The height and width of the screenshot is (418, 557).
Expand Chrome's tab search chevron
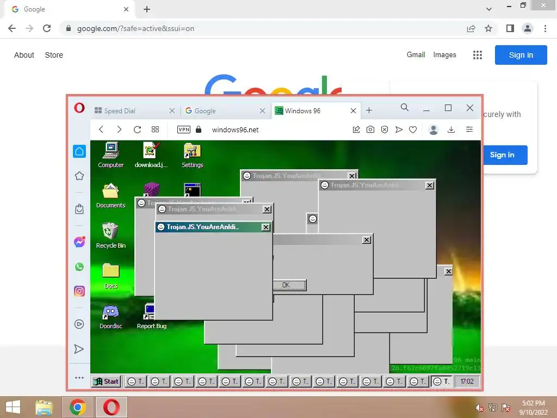pyautogui.click(x=489, y=9)
